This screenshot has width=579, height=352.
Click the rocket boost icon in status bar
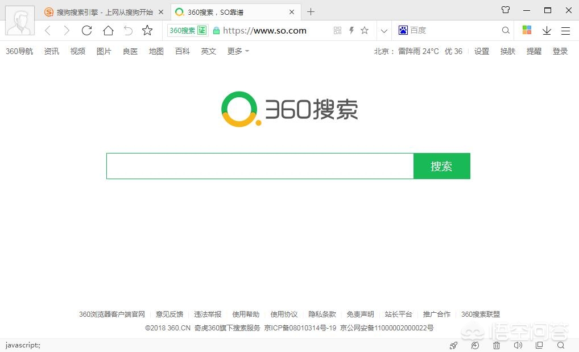(x=453, y=345)
